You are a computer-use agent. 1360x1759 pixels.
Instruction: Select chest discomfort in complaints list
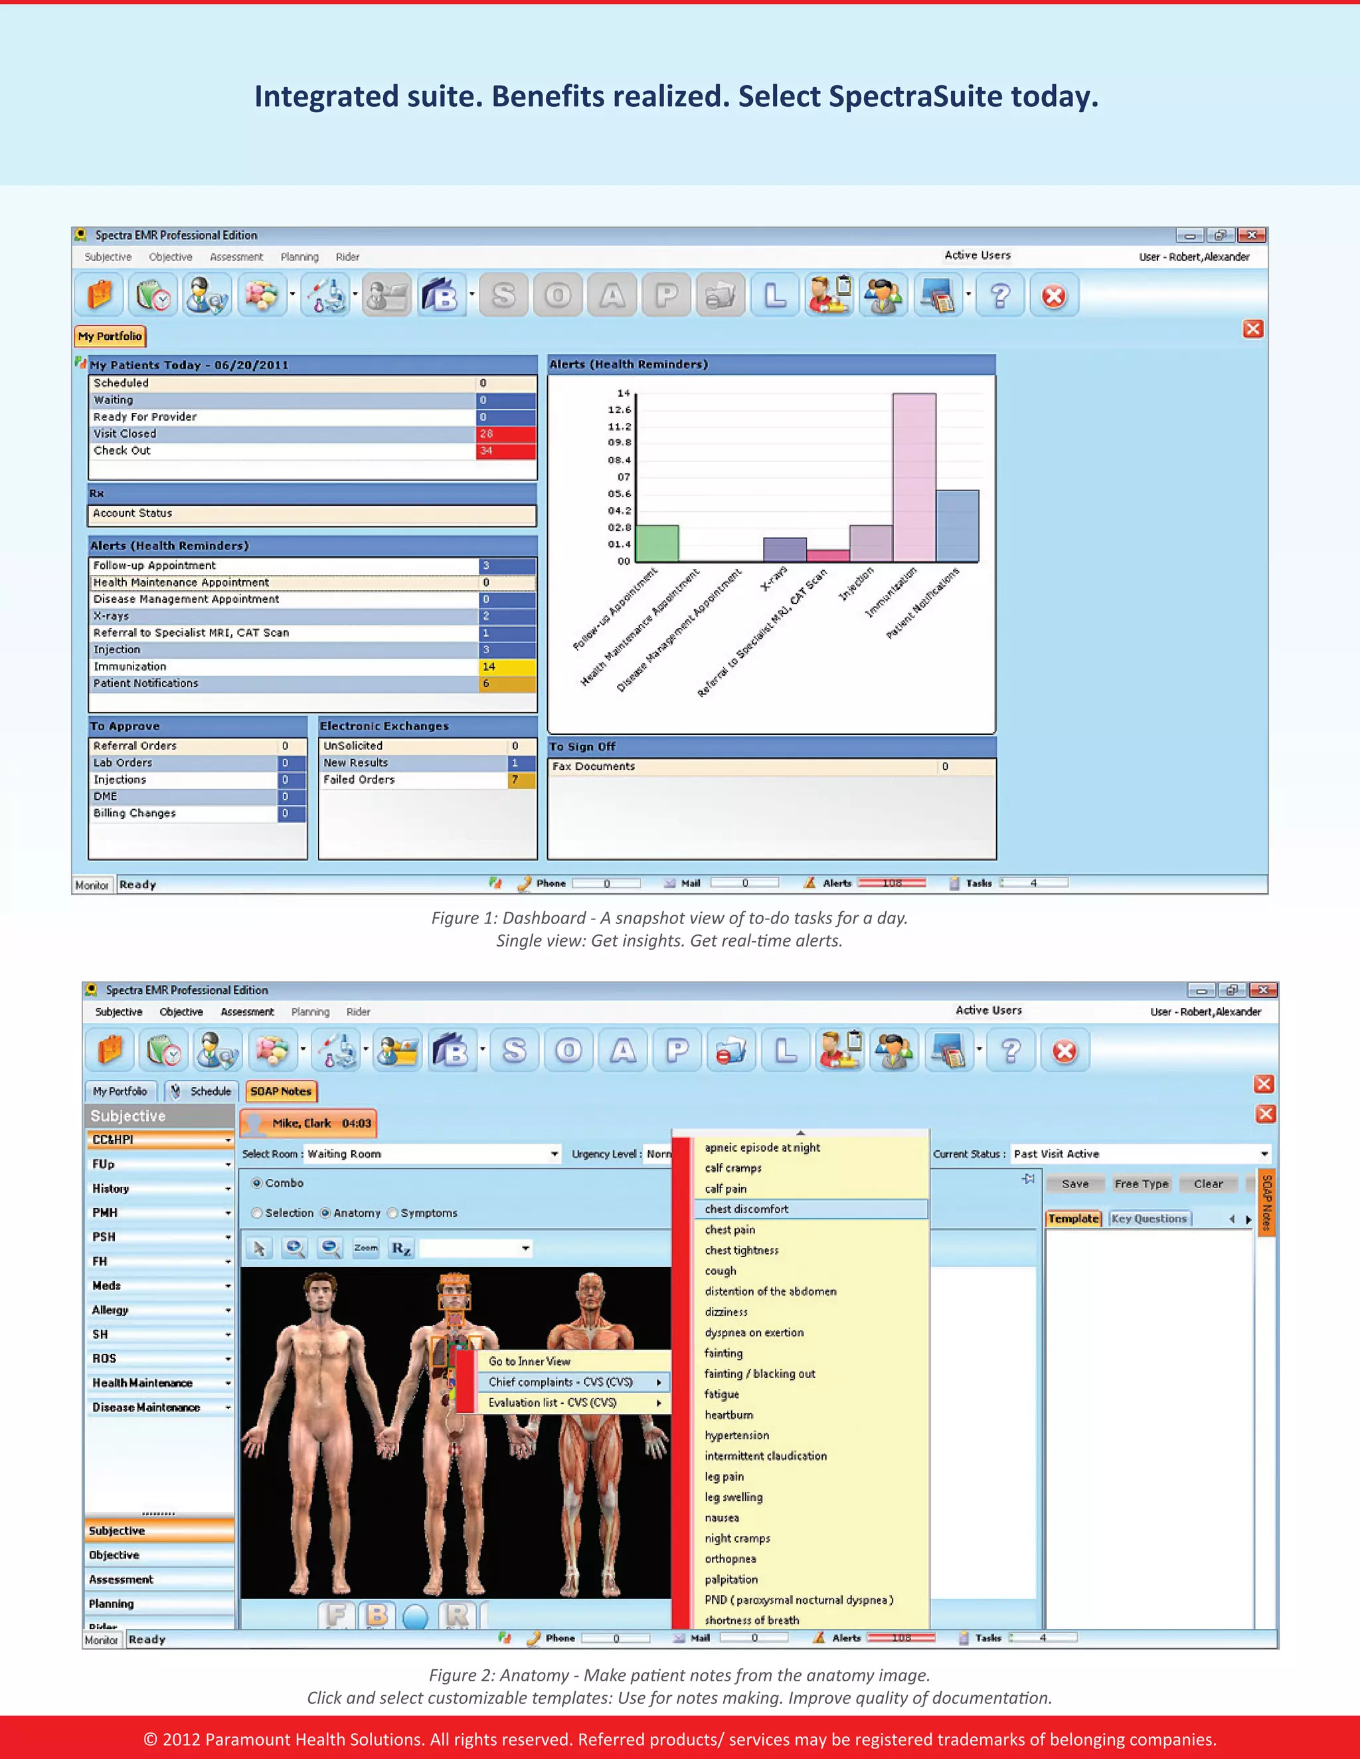[811, 1209]
